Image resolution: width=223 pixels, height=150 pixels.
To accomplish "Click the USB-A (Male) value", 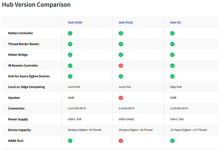I will (x=126, y=119).
